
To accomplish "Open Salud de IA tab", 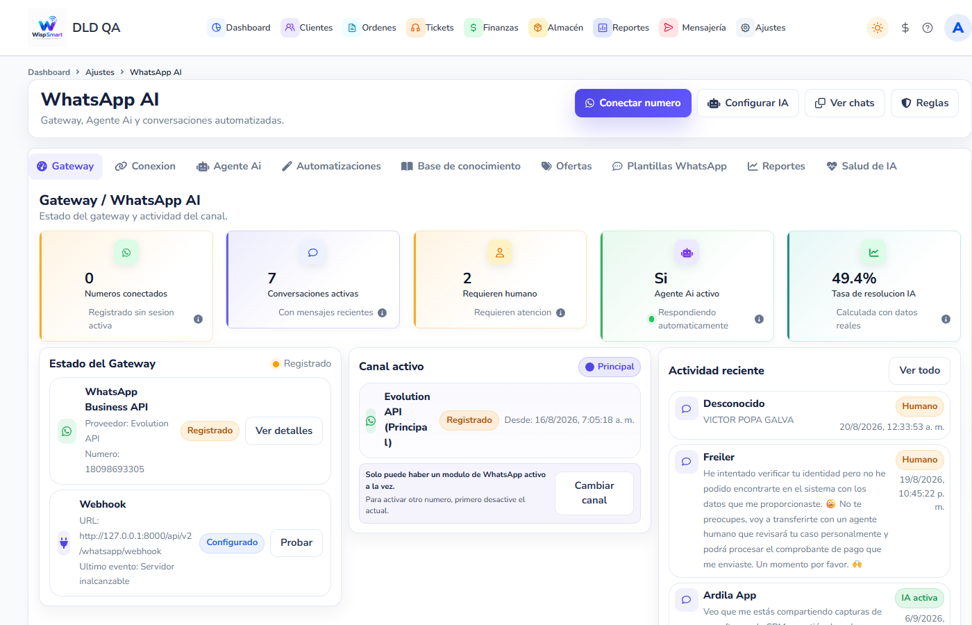I will pos(862,167).
